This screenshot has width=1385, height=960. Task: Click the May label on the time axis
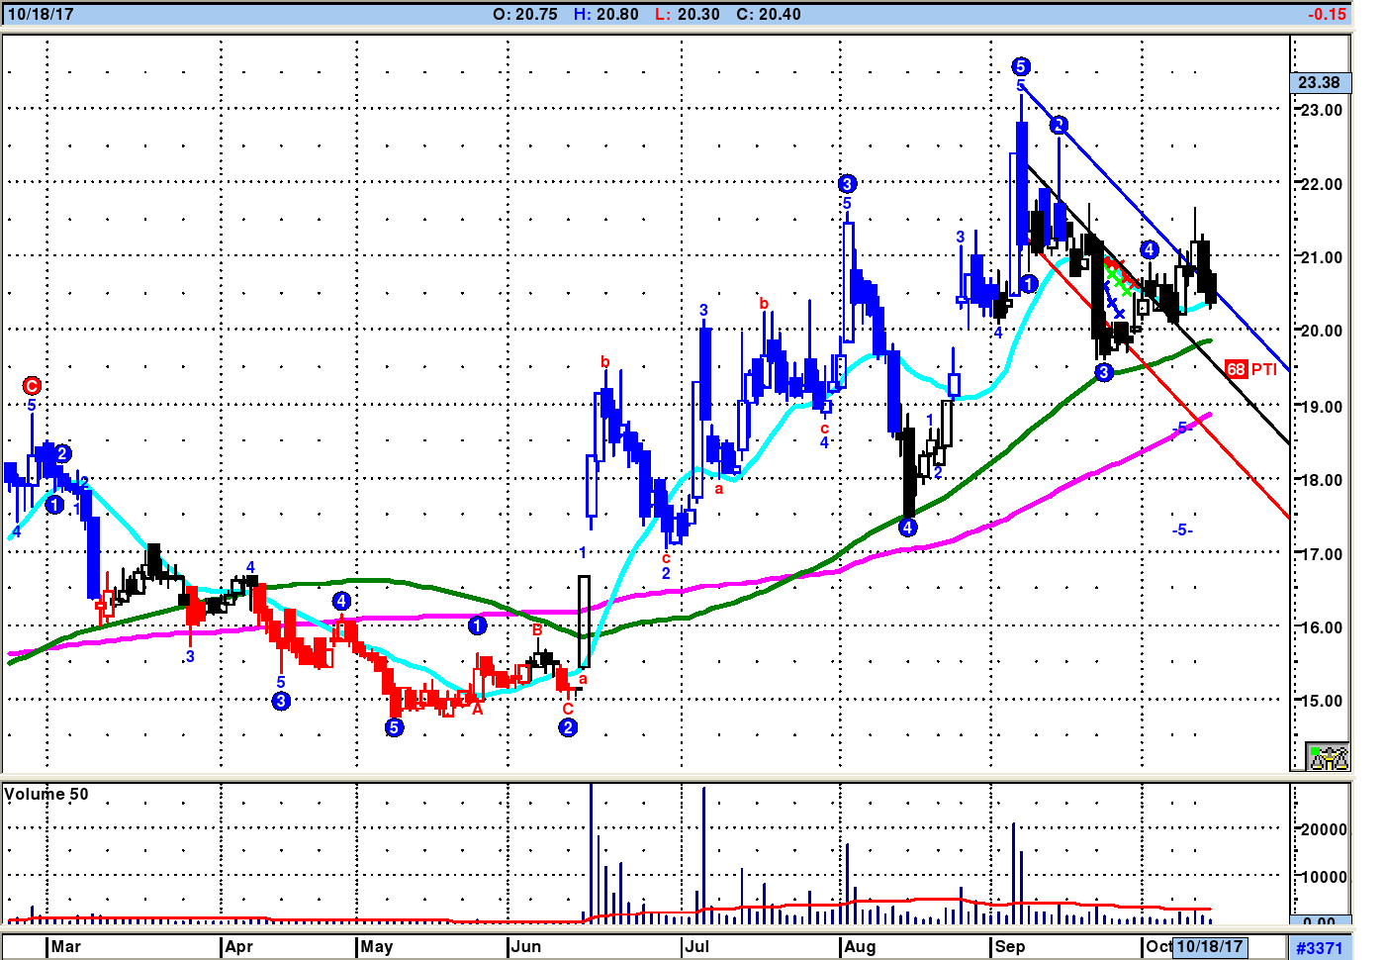[x=377, y=946]
